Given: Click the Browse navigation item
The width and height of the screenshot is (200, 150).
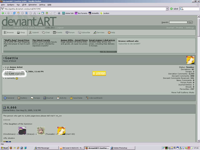Looking at the screenshot, I should (x=8, y=32).
